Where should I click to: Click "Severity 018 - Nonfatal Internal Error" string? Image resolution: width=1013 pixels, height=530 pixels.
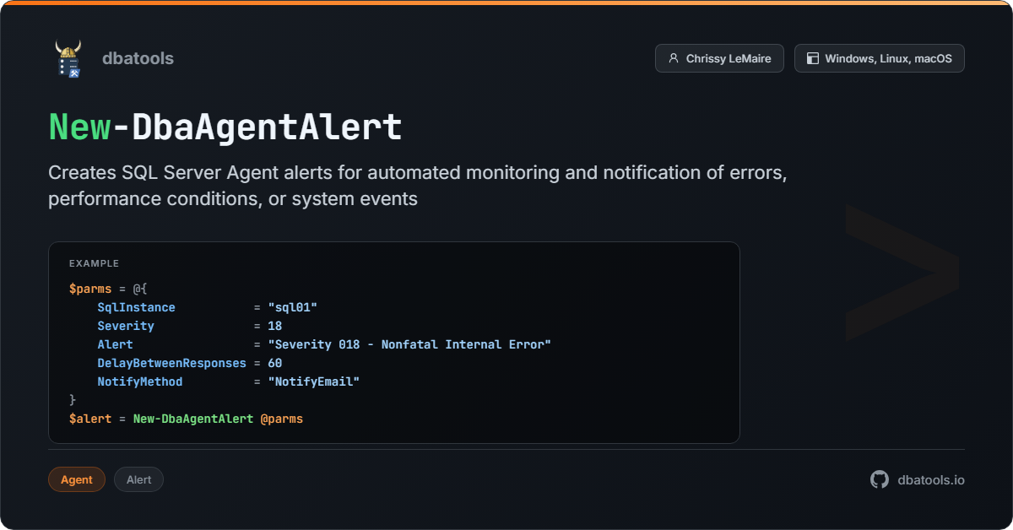tap(409, 344)
